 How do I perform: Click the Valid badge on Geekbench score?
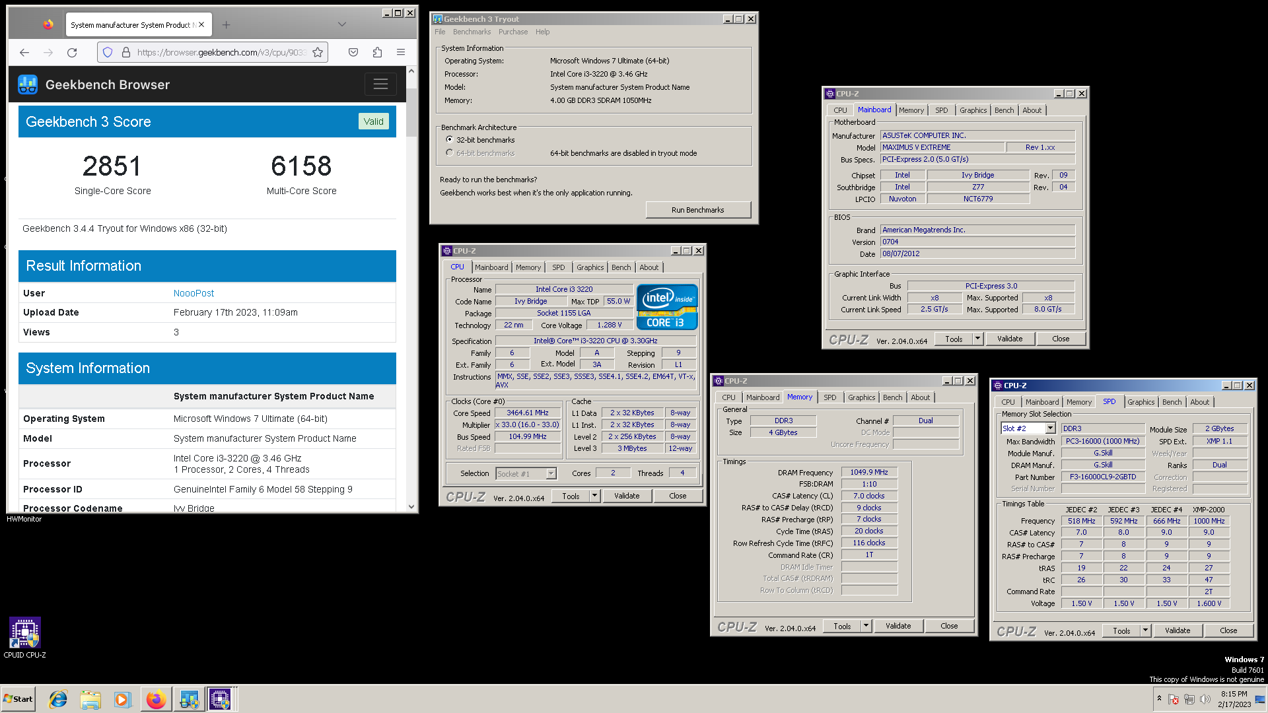click(373, 121)
